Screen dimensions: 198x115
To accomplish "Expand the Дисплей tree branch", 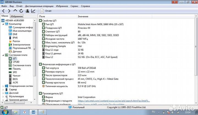I will (3, 93).
